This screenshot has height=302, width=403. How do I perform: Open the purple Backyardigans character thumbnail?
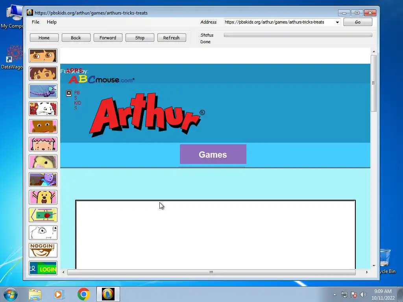43,179
